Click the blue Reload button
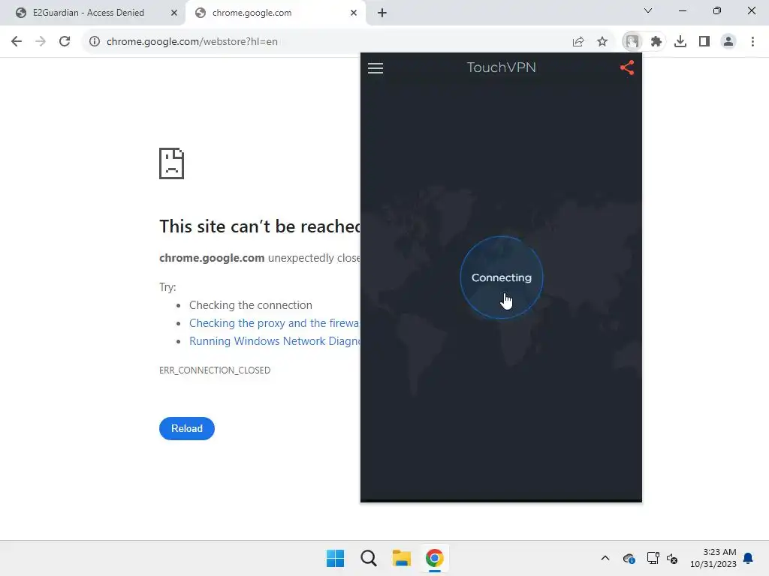This screenshot has width=769, height=576. (187, 428)
